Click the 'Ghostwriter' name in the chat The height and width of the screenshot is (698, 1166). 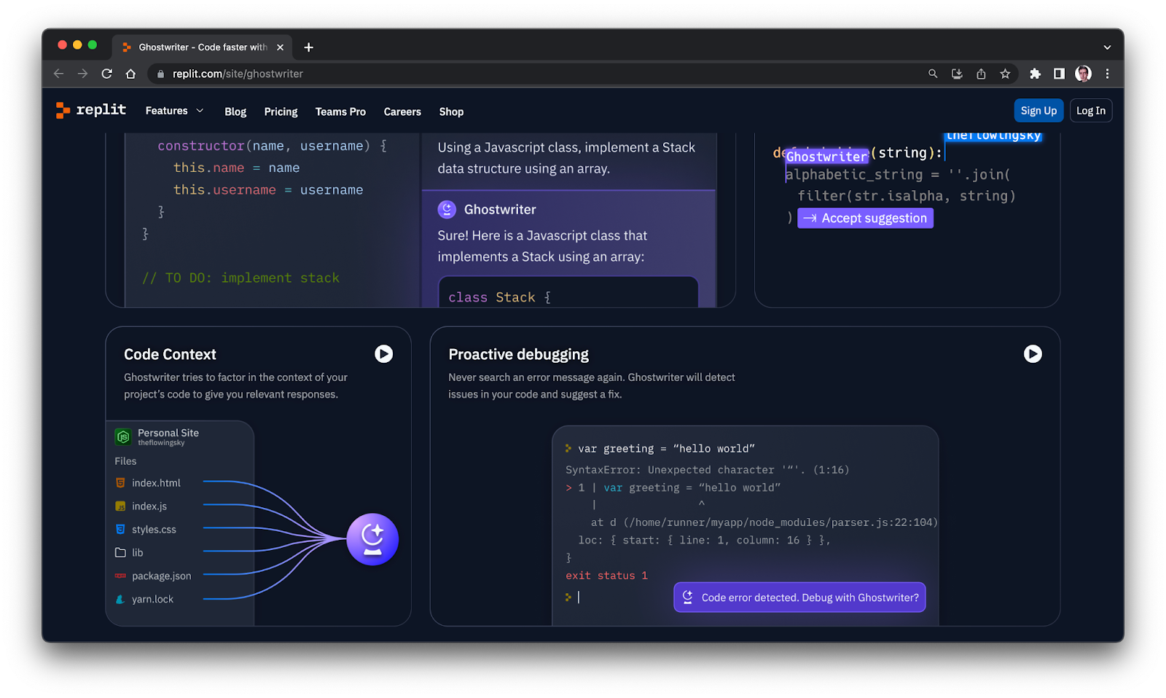500,210
